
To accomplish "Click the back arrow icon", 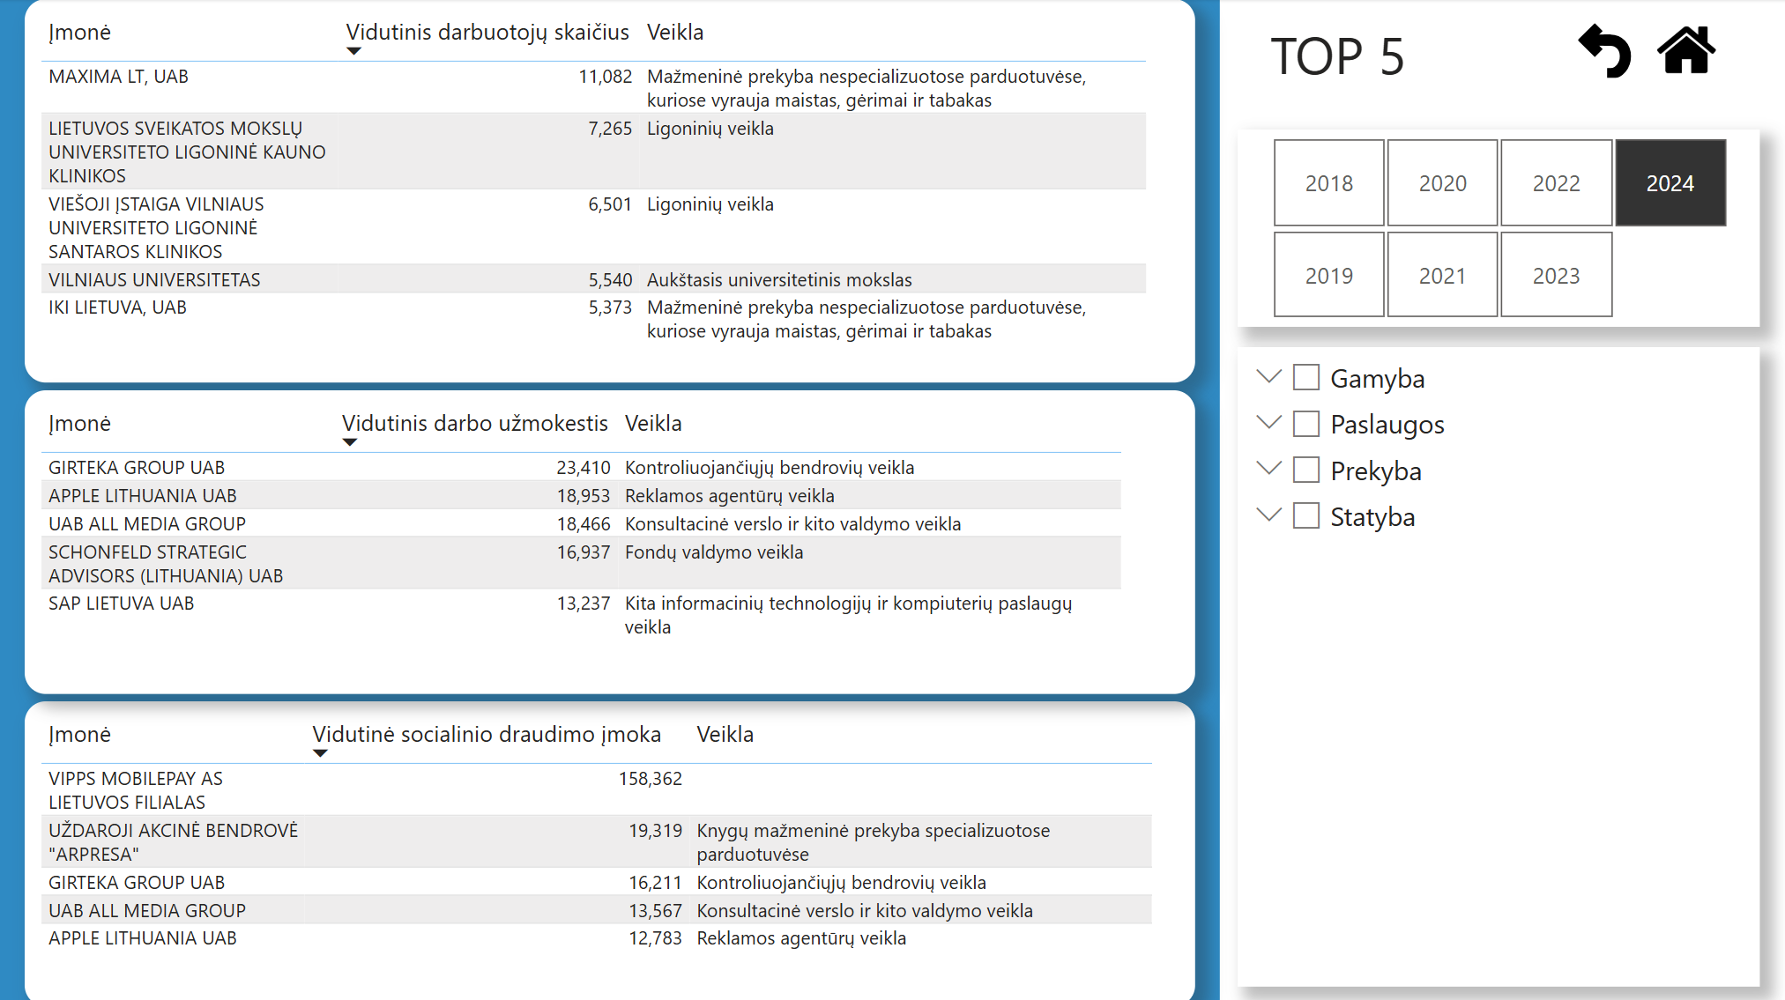I will click(1604, 51).
